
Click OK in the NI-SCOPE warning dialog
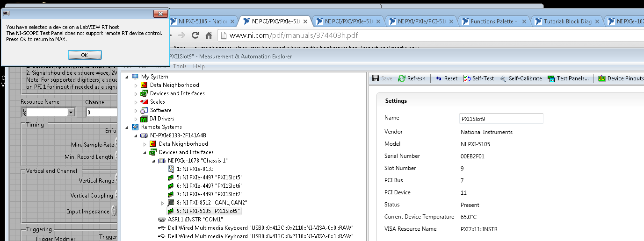pos(85,55)
